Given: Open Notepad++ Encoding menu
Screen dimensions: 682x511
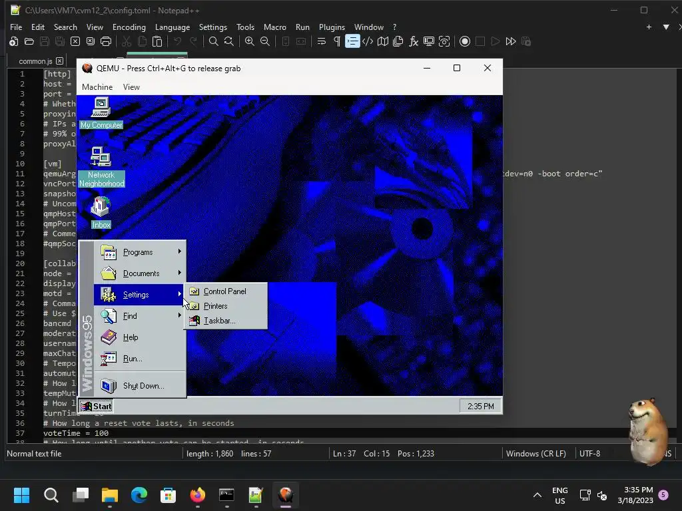Looking at the screenshot, I should tap(129, 27).
